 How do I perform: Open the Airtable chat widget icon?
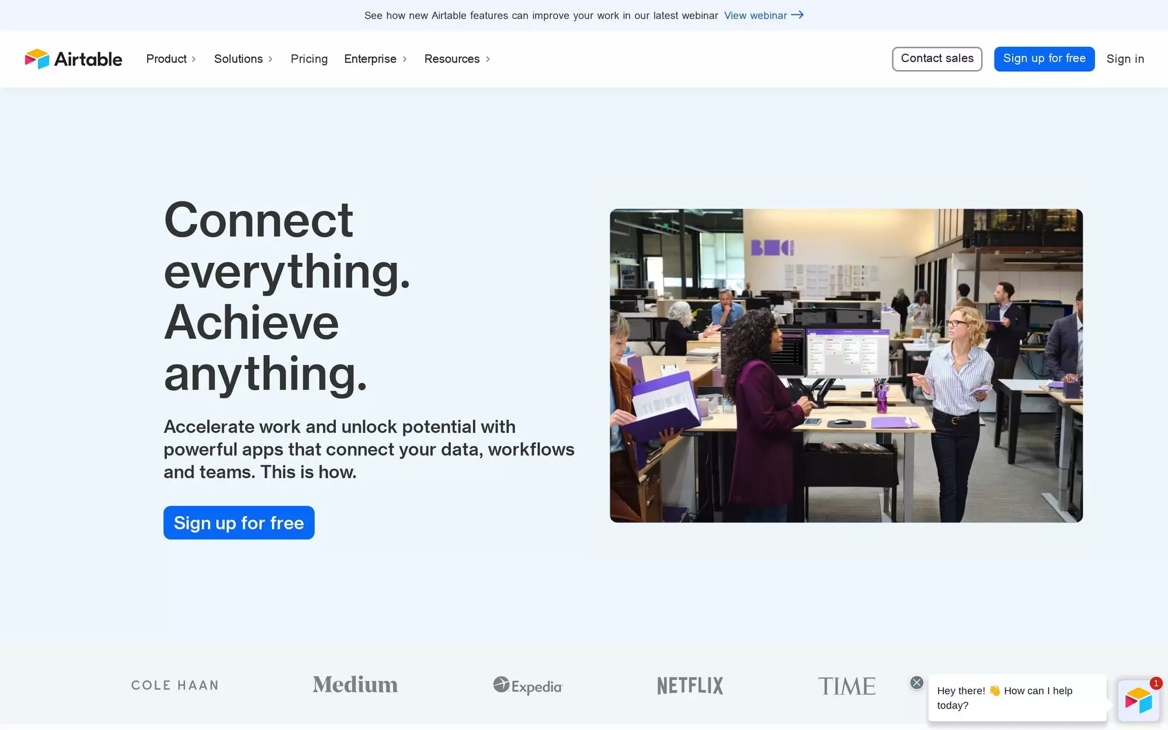1138,700
